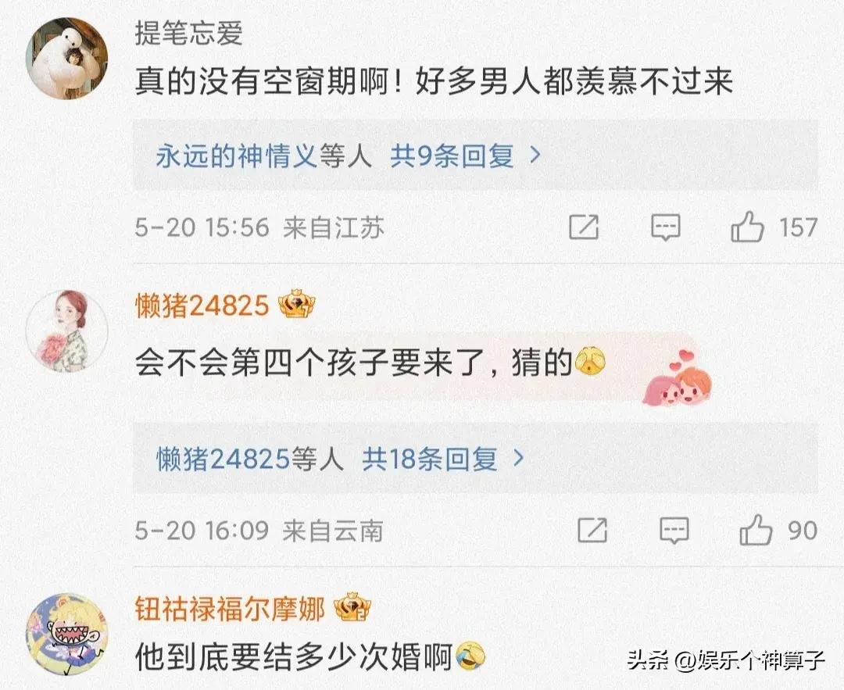Viewport: 844px width, 690px height.
Task: Click the username 提笔忘爱
Action: pos(188,34)
